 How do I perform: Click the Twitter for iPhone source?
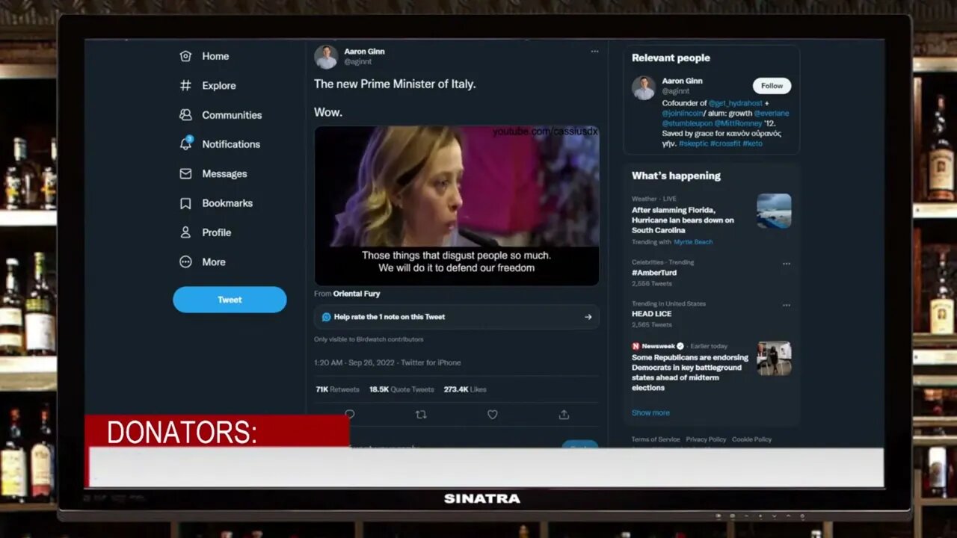431,362
